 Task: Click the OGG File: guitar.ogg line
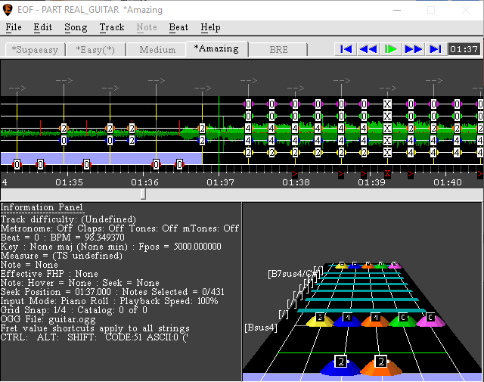pyautogui.click(x=48, y=319)
